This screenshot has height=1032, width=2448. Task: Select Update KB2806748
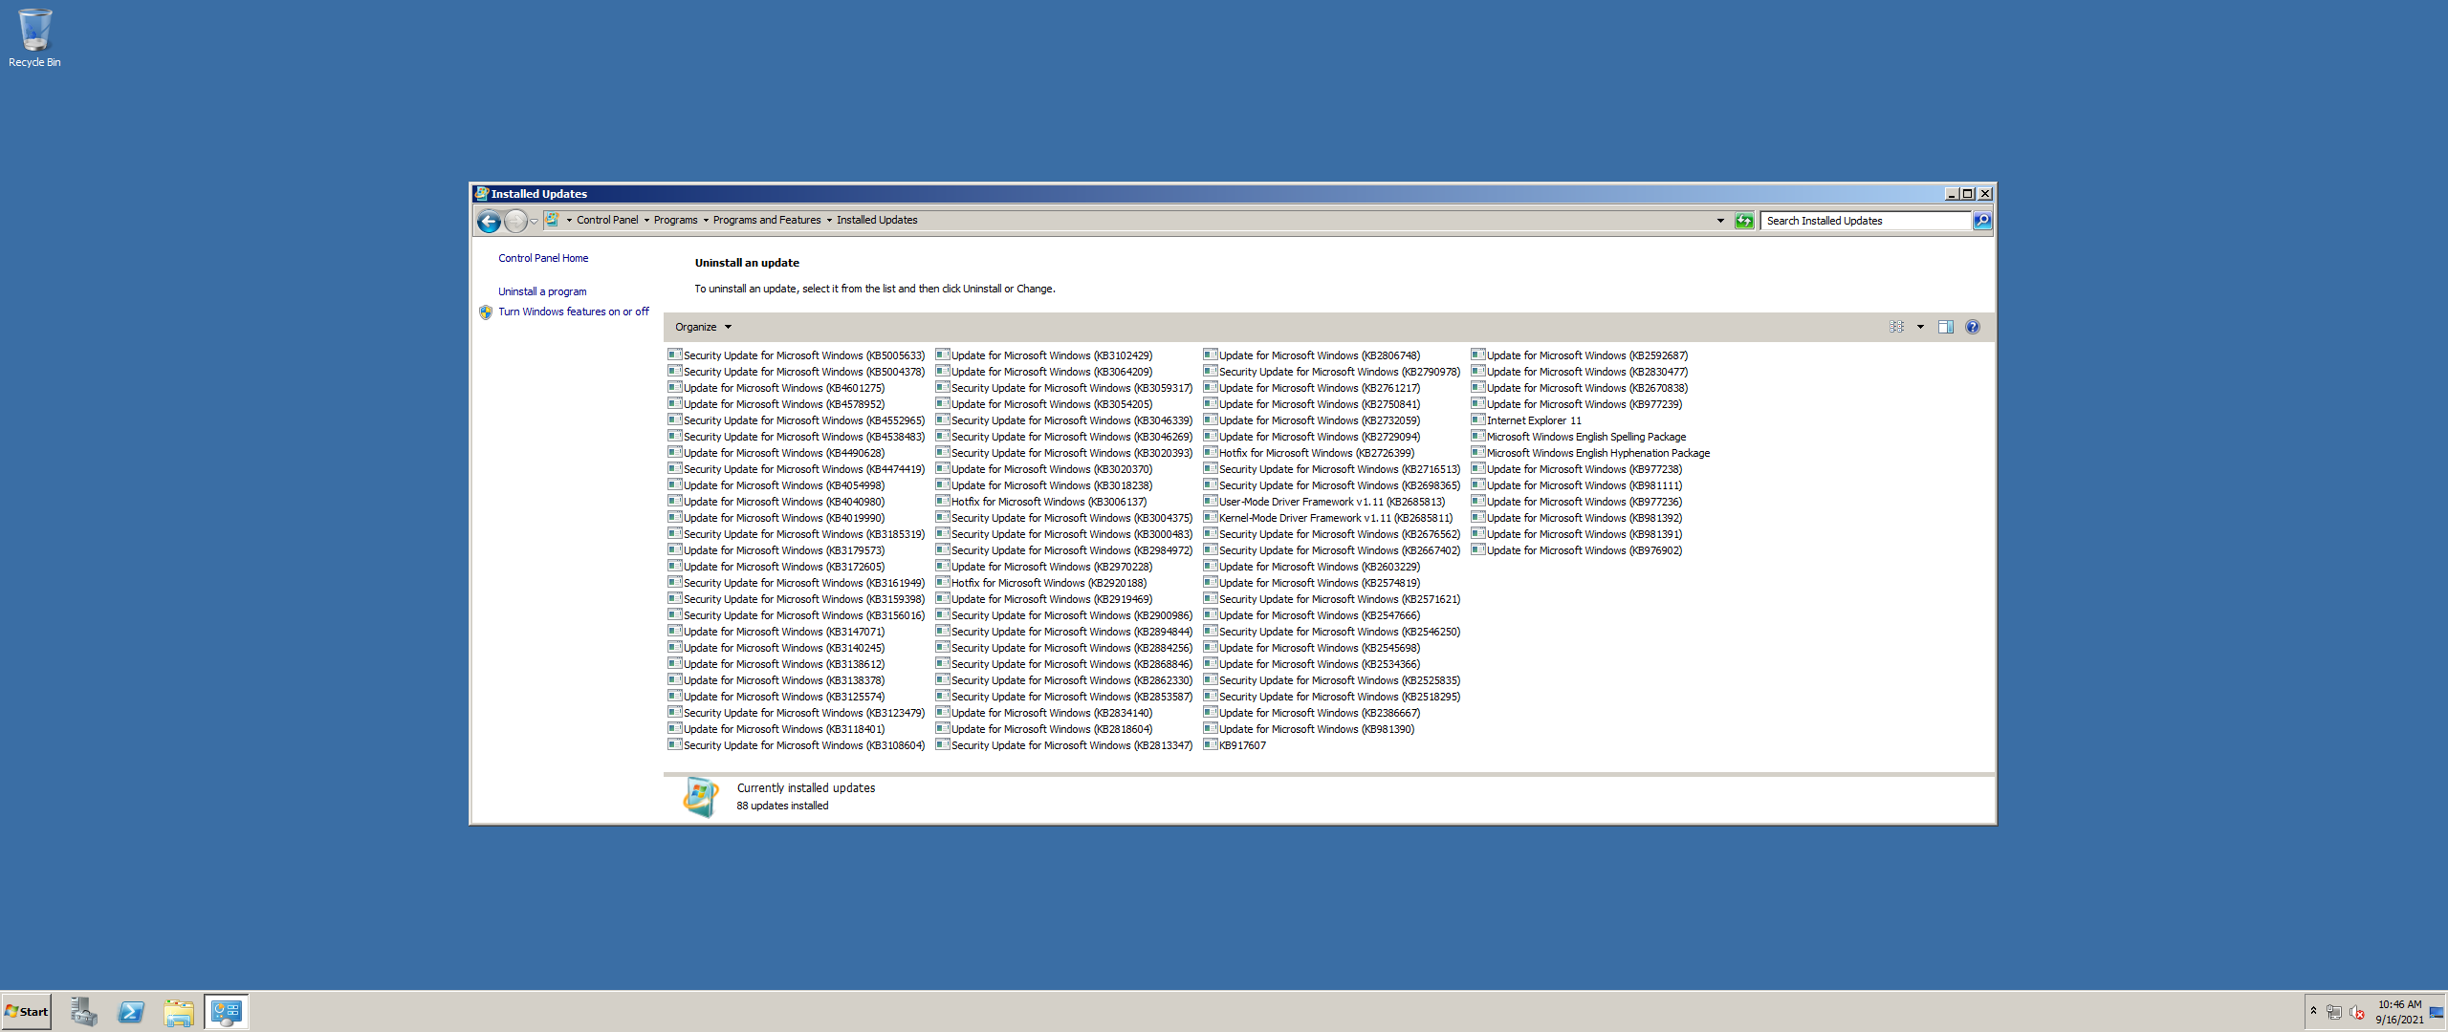(1312, 355)
